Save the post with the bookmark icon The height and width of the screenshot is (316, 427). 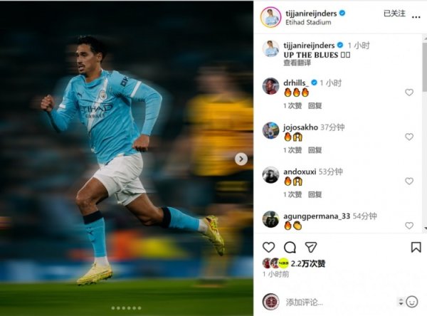(x=416, y=248)
